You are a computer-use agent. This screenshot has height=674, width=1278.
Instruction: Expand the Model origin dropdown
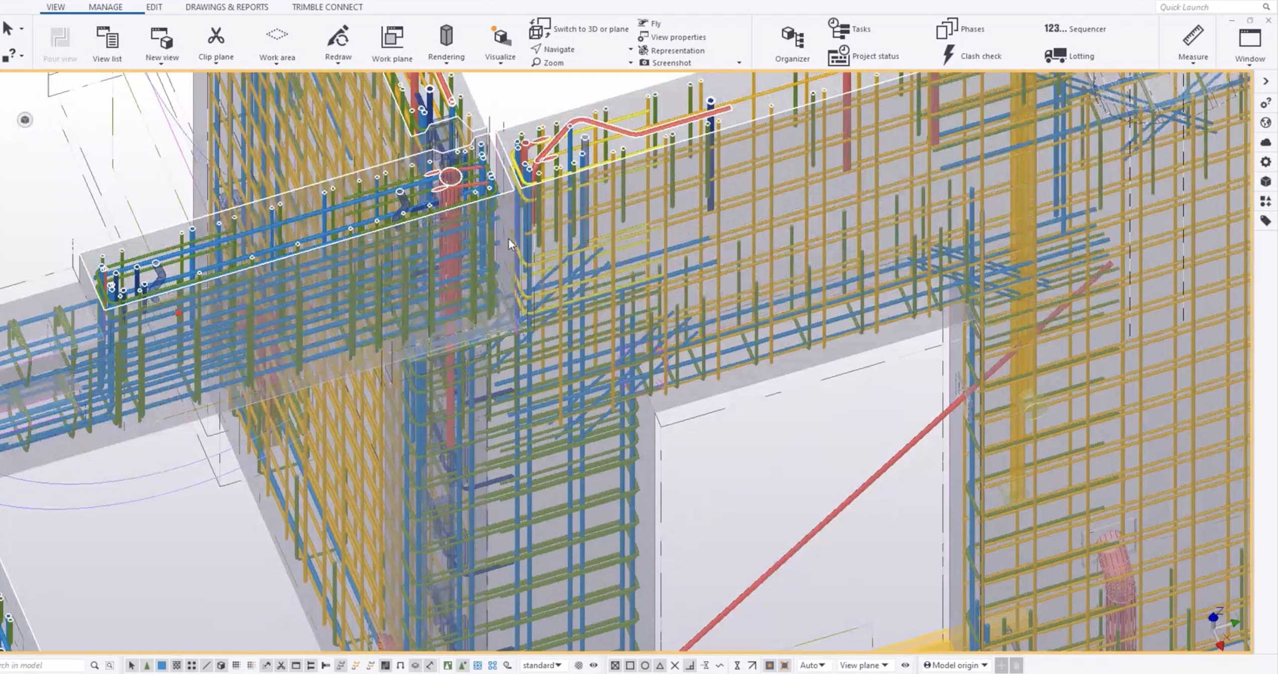coord(956,665)
